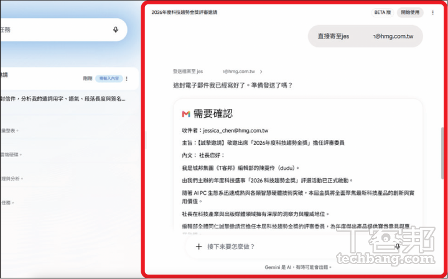The width and height of the screenshot is (448, 279).
Task: Click the 需要確認 heading
Action: click(213, 114)
